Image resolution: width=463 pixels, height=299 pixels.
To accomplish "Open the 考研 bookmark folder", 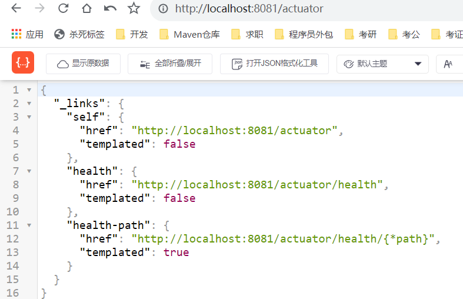I will point(361,34).
